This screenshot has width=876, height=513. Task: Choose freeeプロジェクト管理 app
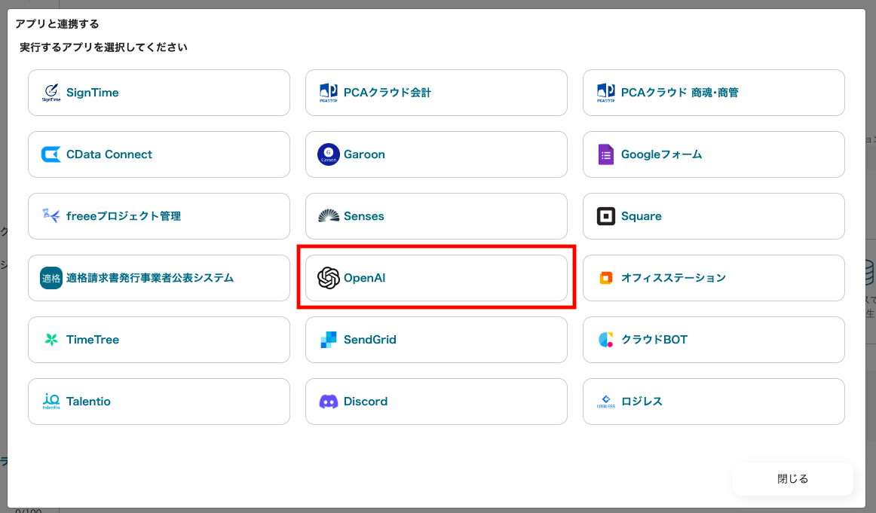coord(158,216)
